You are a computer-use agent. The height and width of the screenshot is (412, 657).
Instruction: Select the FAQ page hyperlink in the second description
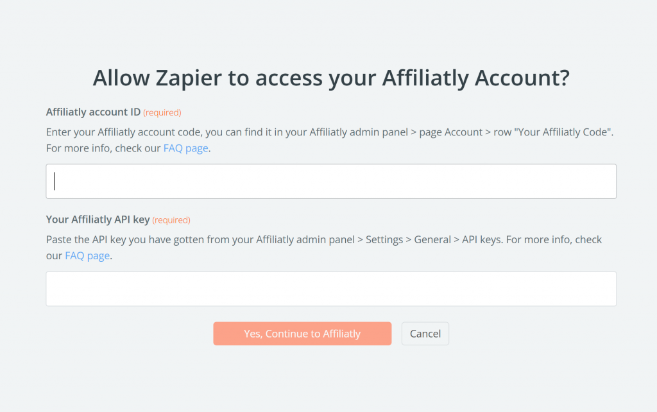pyautogui.click(x=87, y=255)
